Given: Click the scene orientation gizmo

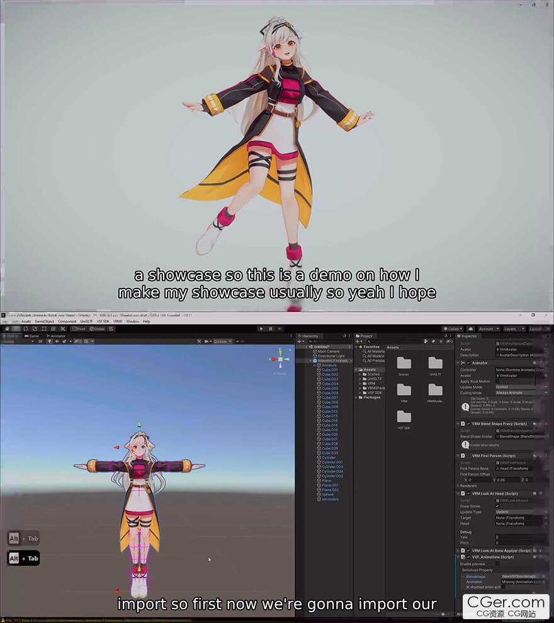Looking at the screenshot, I should point(280,359).
